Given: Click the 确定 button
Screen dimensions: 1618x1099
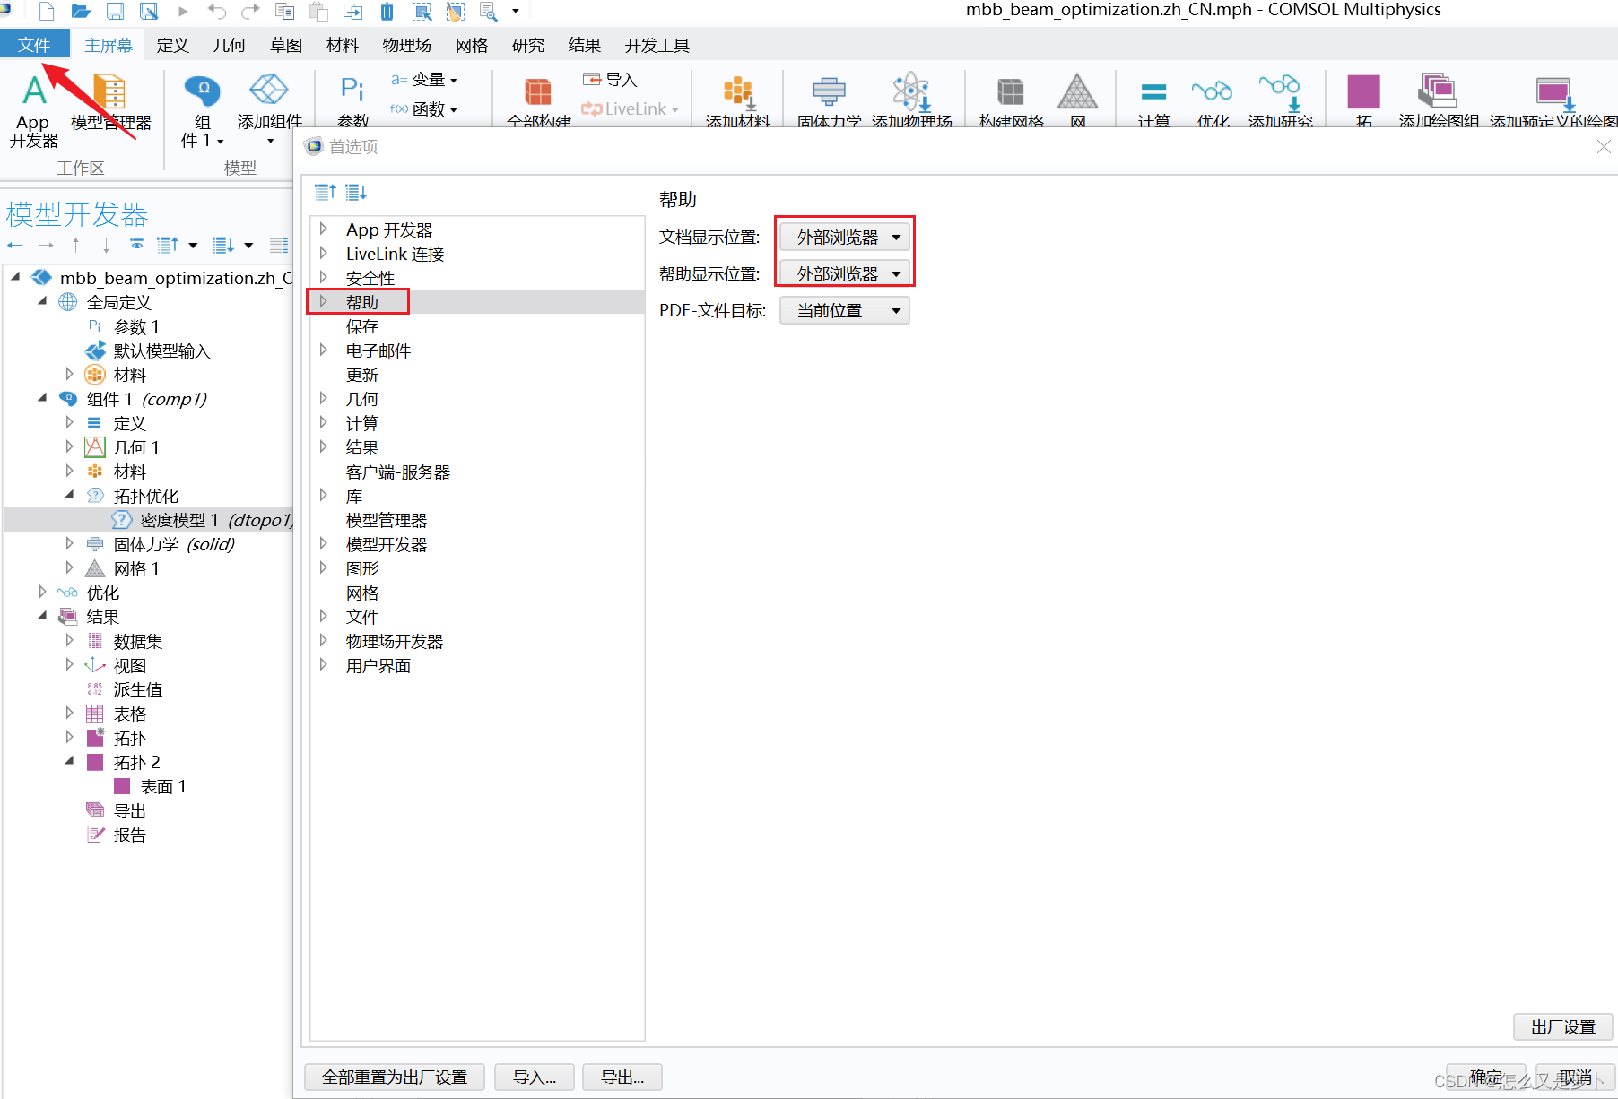Looking at the screenshot, I should [1486, 1077].
